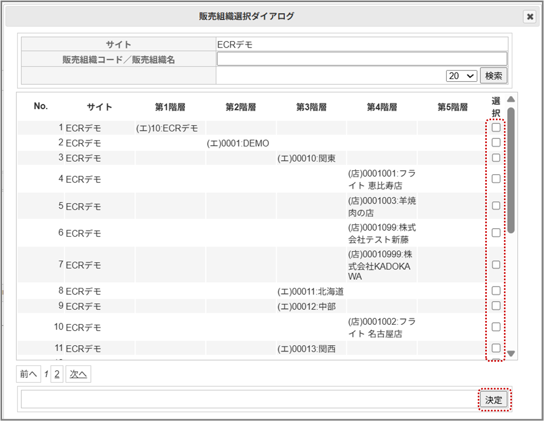Tick the checkbox for (エ)00010:関東
Image resolution: width=544 pixels, height=421 pixels.
pos(496,158)
